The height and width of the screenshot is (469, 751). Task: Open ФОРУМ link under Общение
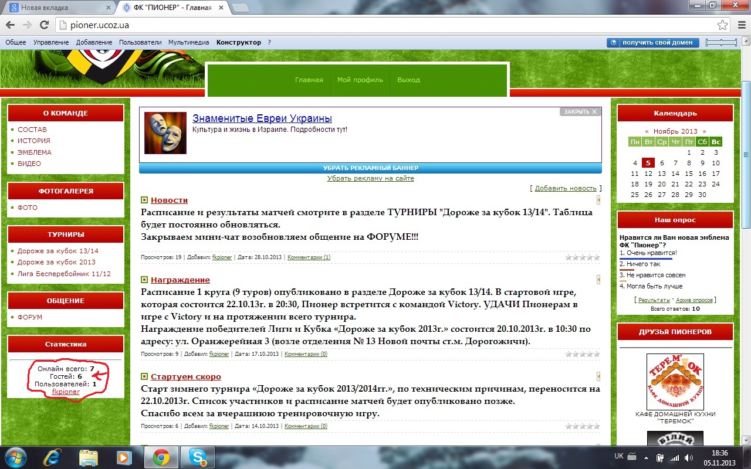30,317
